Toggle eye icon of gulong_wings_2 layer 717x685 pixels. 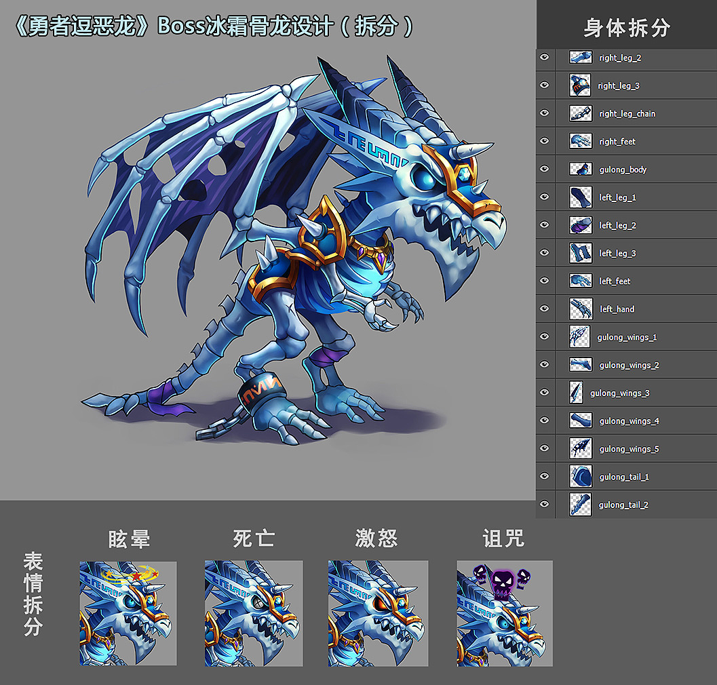point(544,364)
